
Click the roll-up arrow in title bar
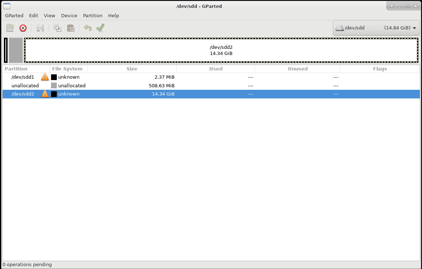pyautogui.click(x=391, y=6)
